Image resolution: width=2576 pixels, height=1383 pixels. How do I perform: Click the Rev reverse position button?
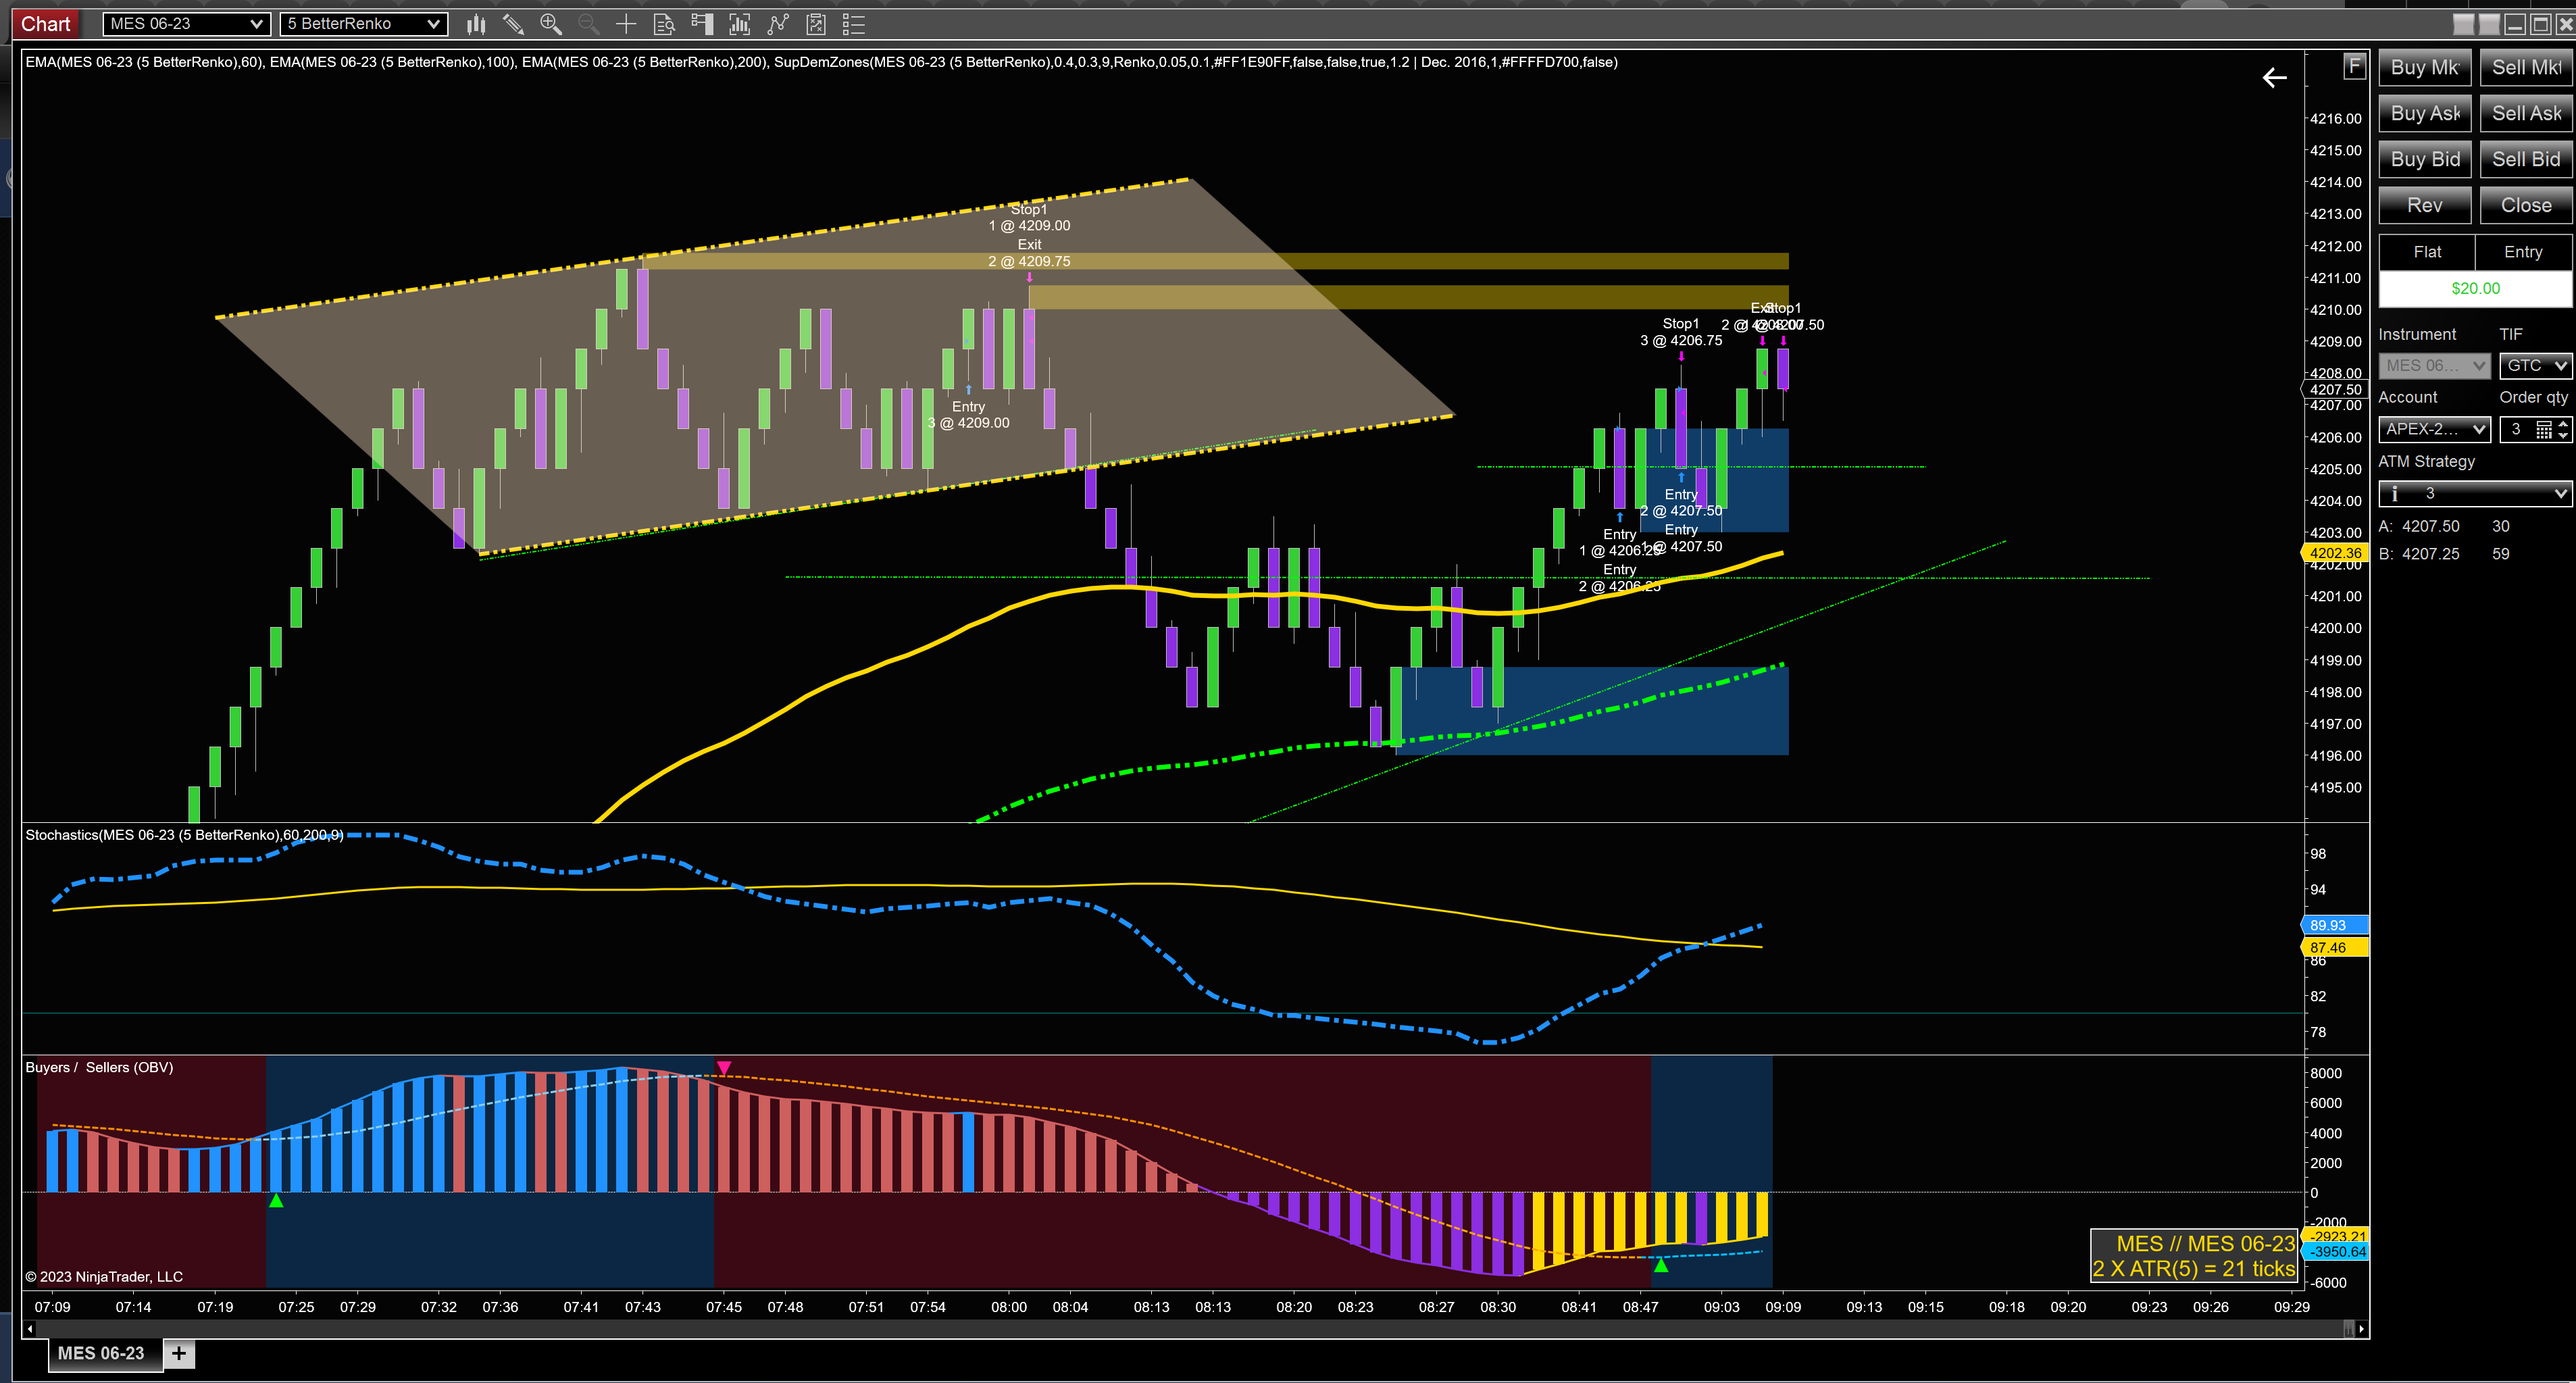click(x=2425, y=206)
